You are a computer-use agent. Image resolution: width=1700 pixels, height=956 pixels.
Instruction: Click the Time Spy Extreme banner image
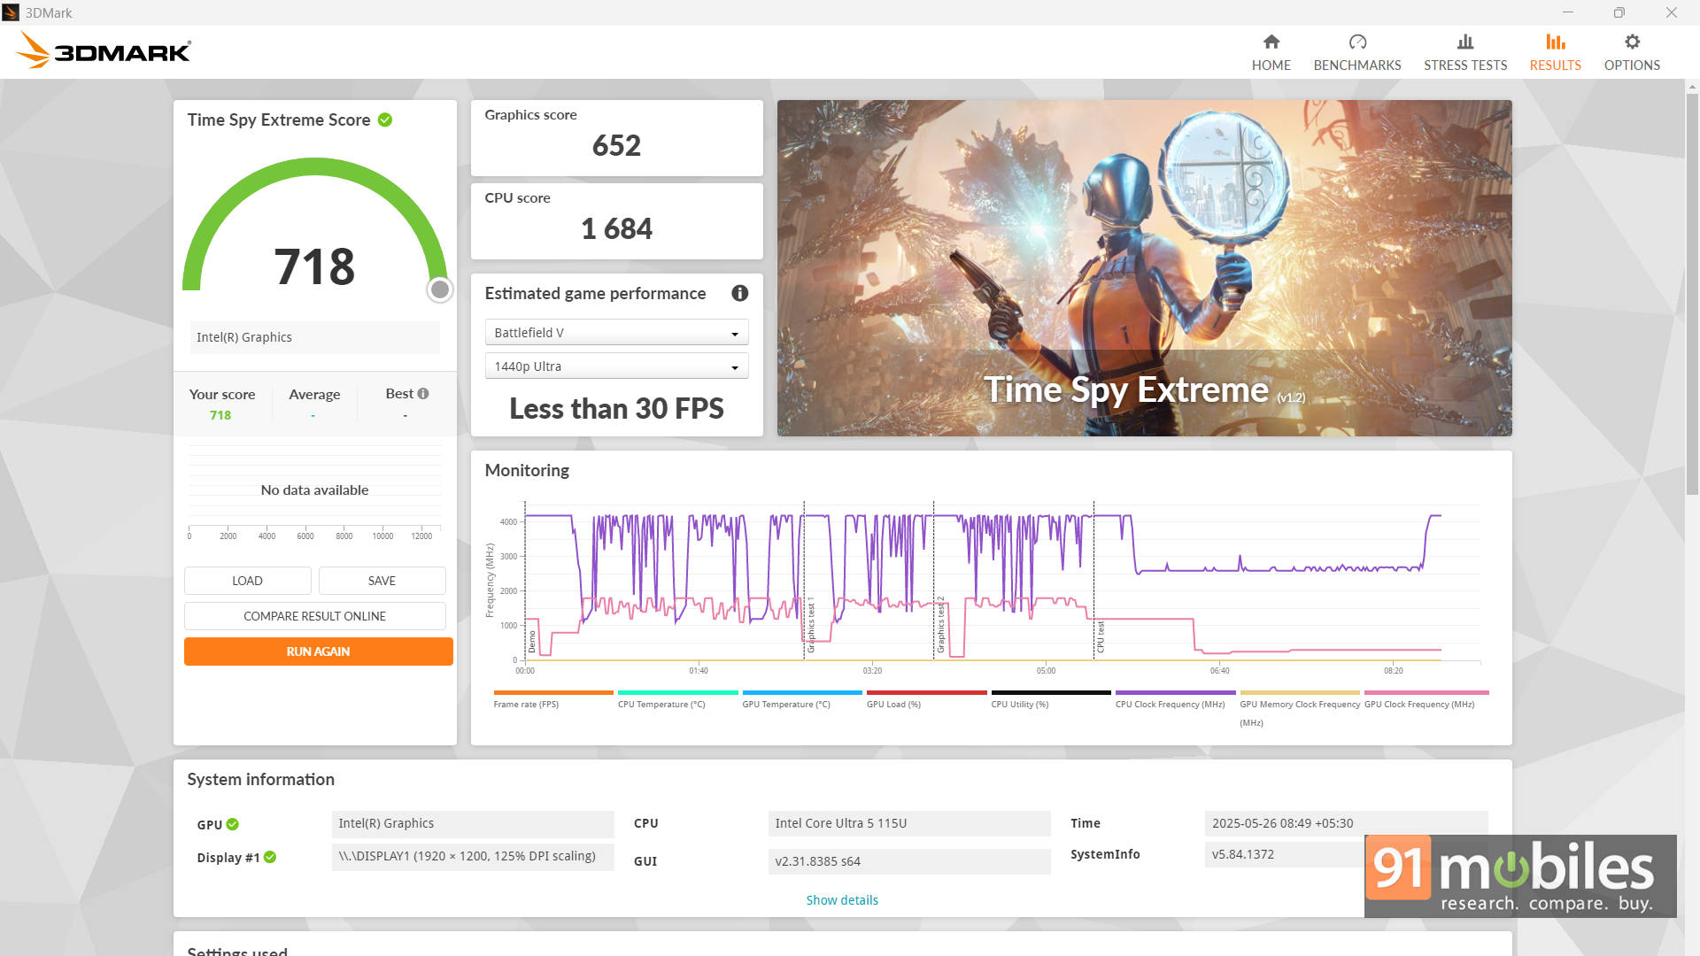[1144, 267]
